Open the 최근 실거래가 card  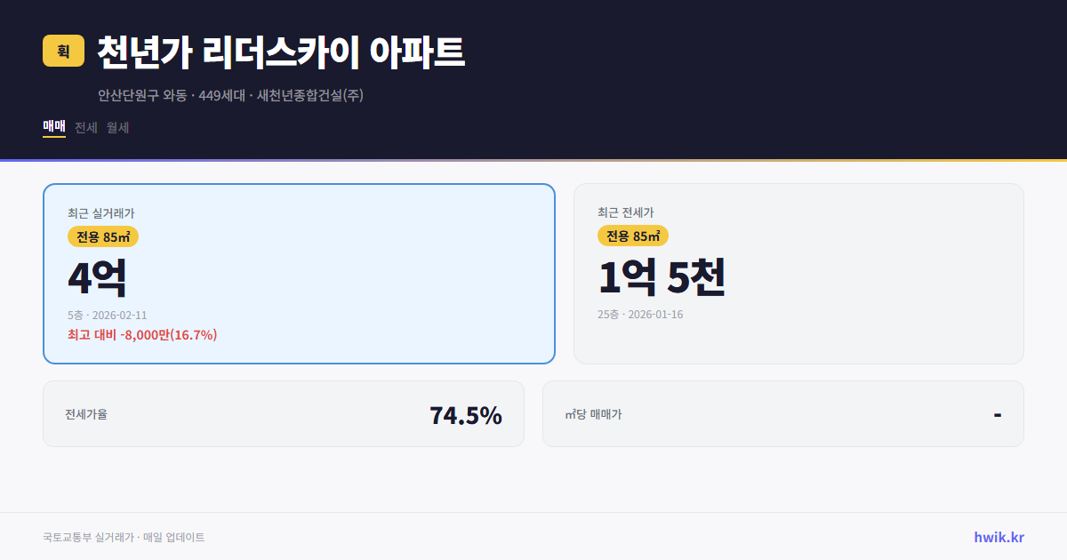tap(298, 273)
